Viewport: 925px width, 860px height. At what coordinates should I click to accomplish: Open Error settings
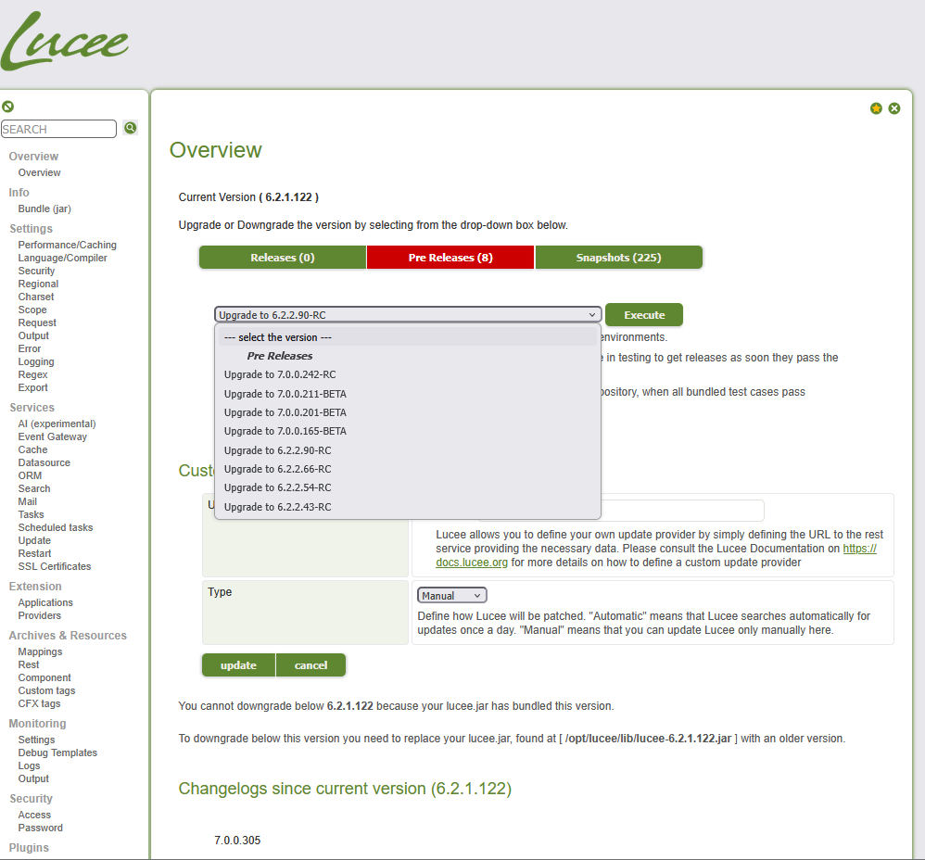click(30, 348)
